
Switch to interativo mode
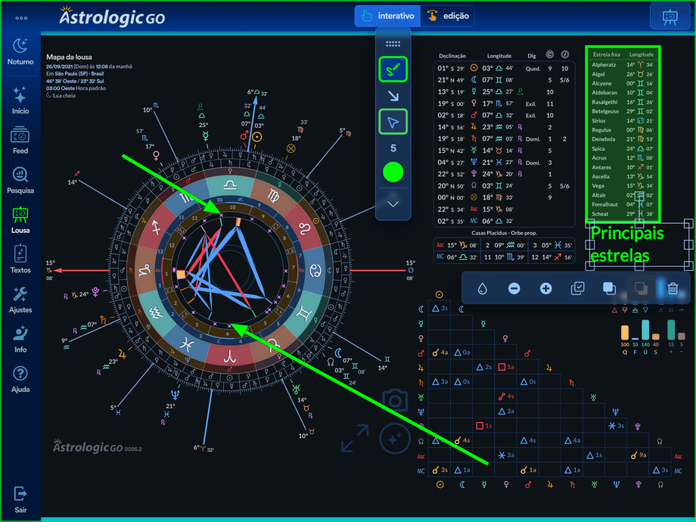point(387,16)
